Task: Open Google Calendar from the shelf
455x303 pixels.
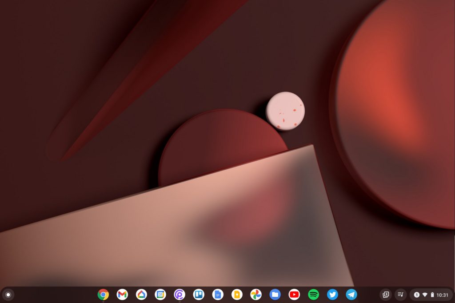Action: (x=160, y=295)
